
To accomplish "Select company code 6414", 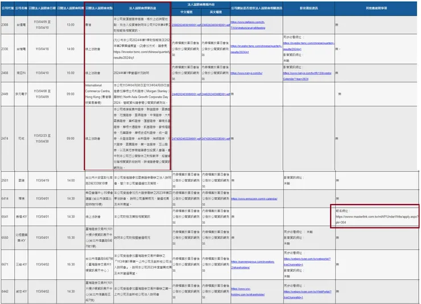I will click(x=5, y=199).
